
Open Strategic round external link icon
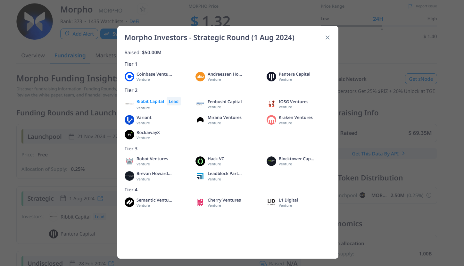point(100,198)
